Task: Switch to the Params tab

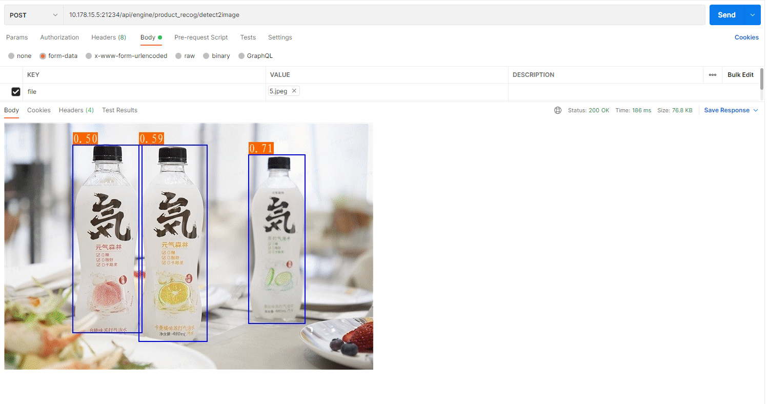Action: click(x=17, y=37)
